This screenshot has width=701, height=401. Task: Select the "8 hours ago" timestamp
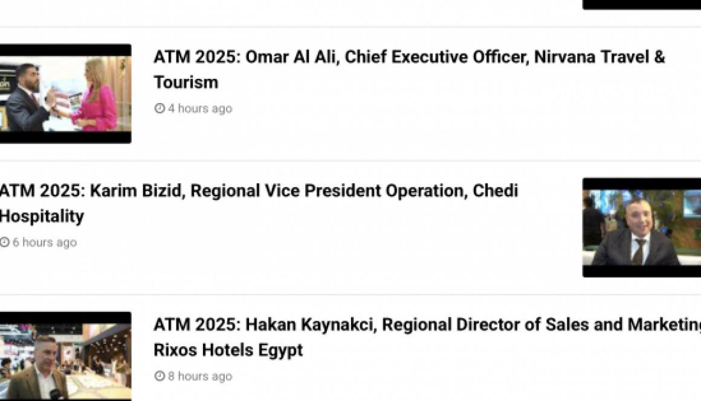click(x=199, y=376)
